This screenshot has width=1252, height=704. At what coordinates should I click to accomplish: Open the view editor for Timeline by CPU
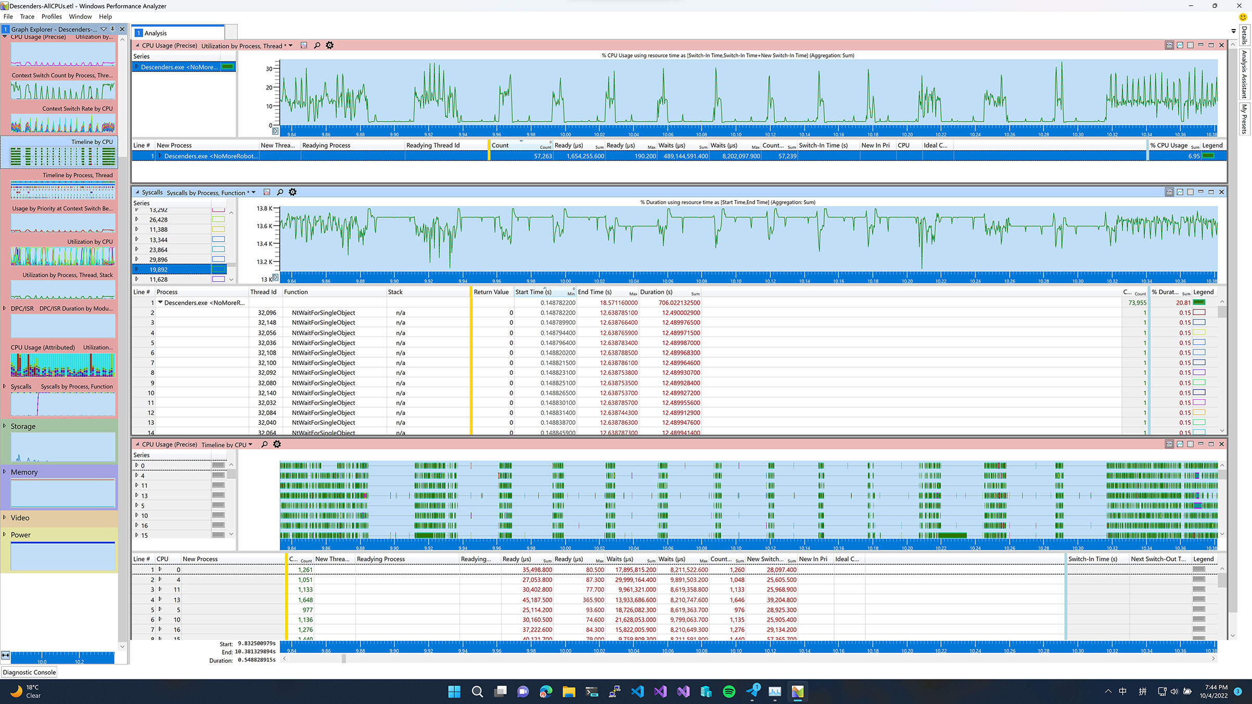tap(1169, 444)
